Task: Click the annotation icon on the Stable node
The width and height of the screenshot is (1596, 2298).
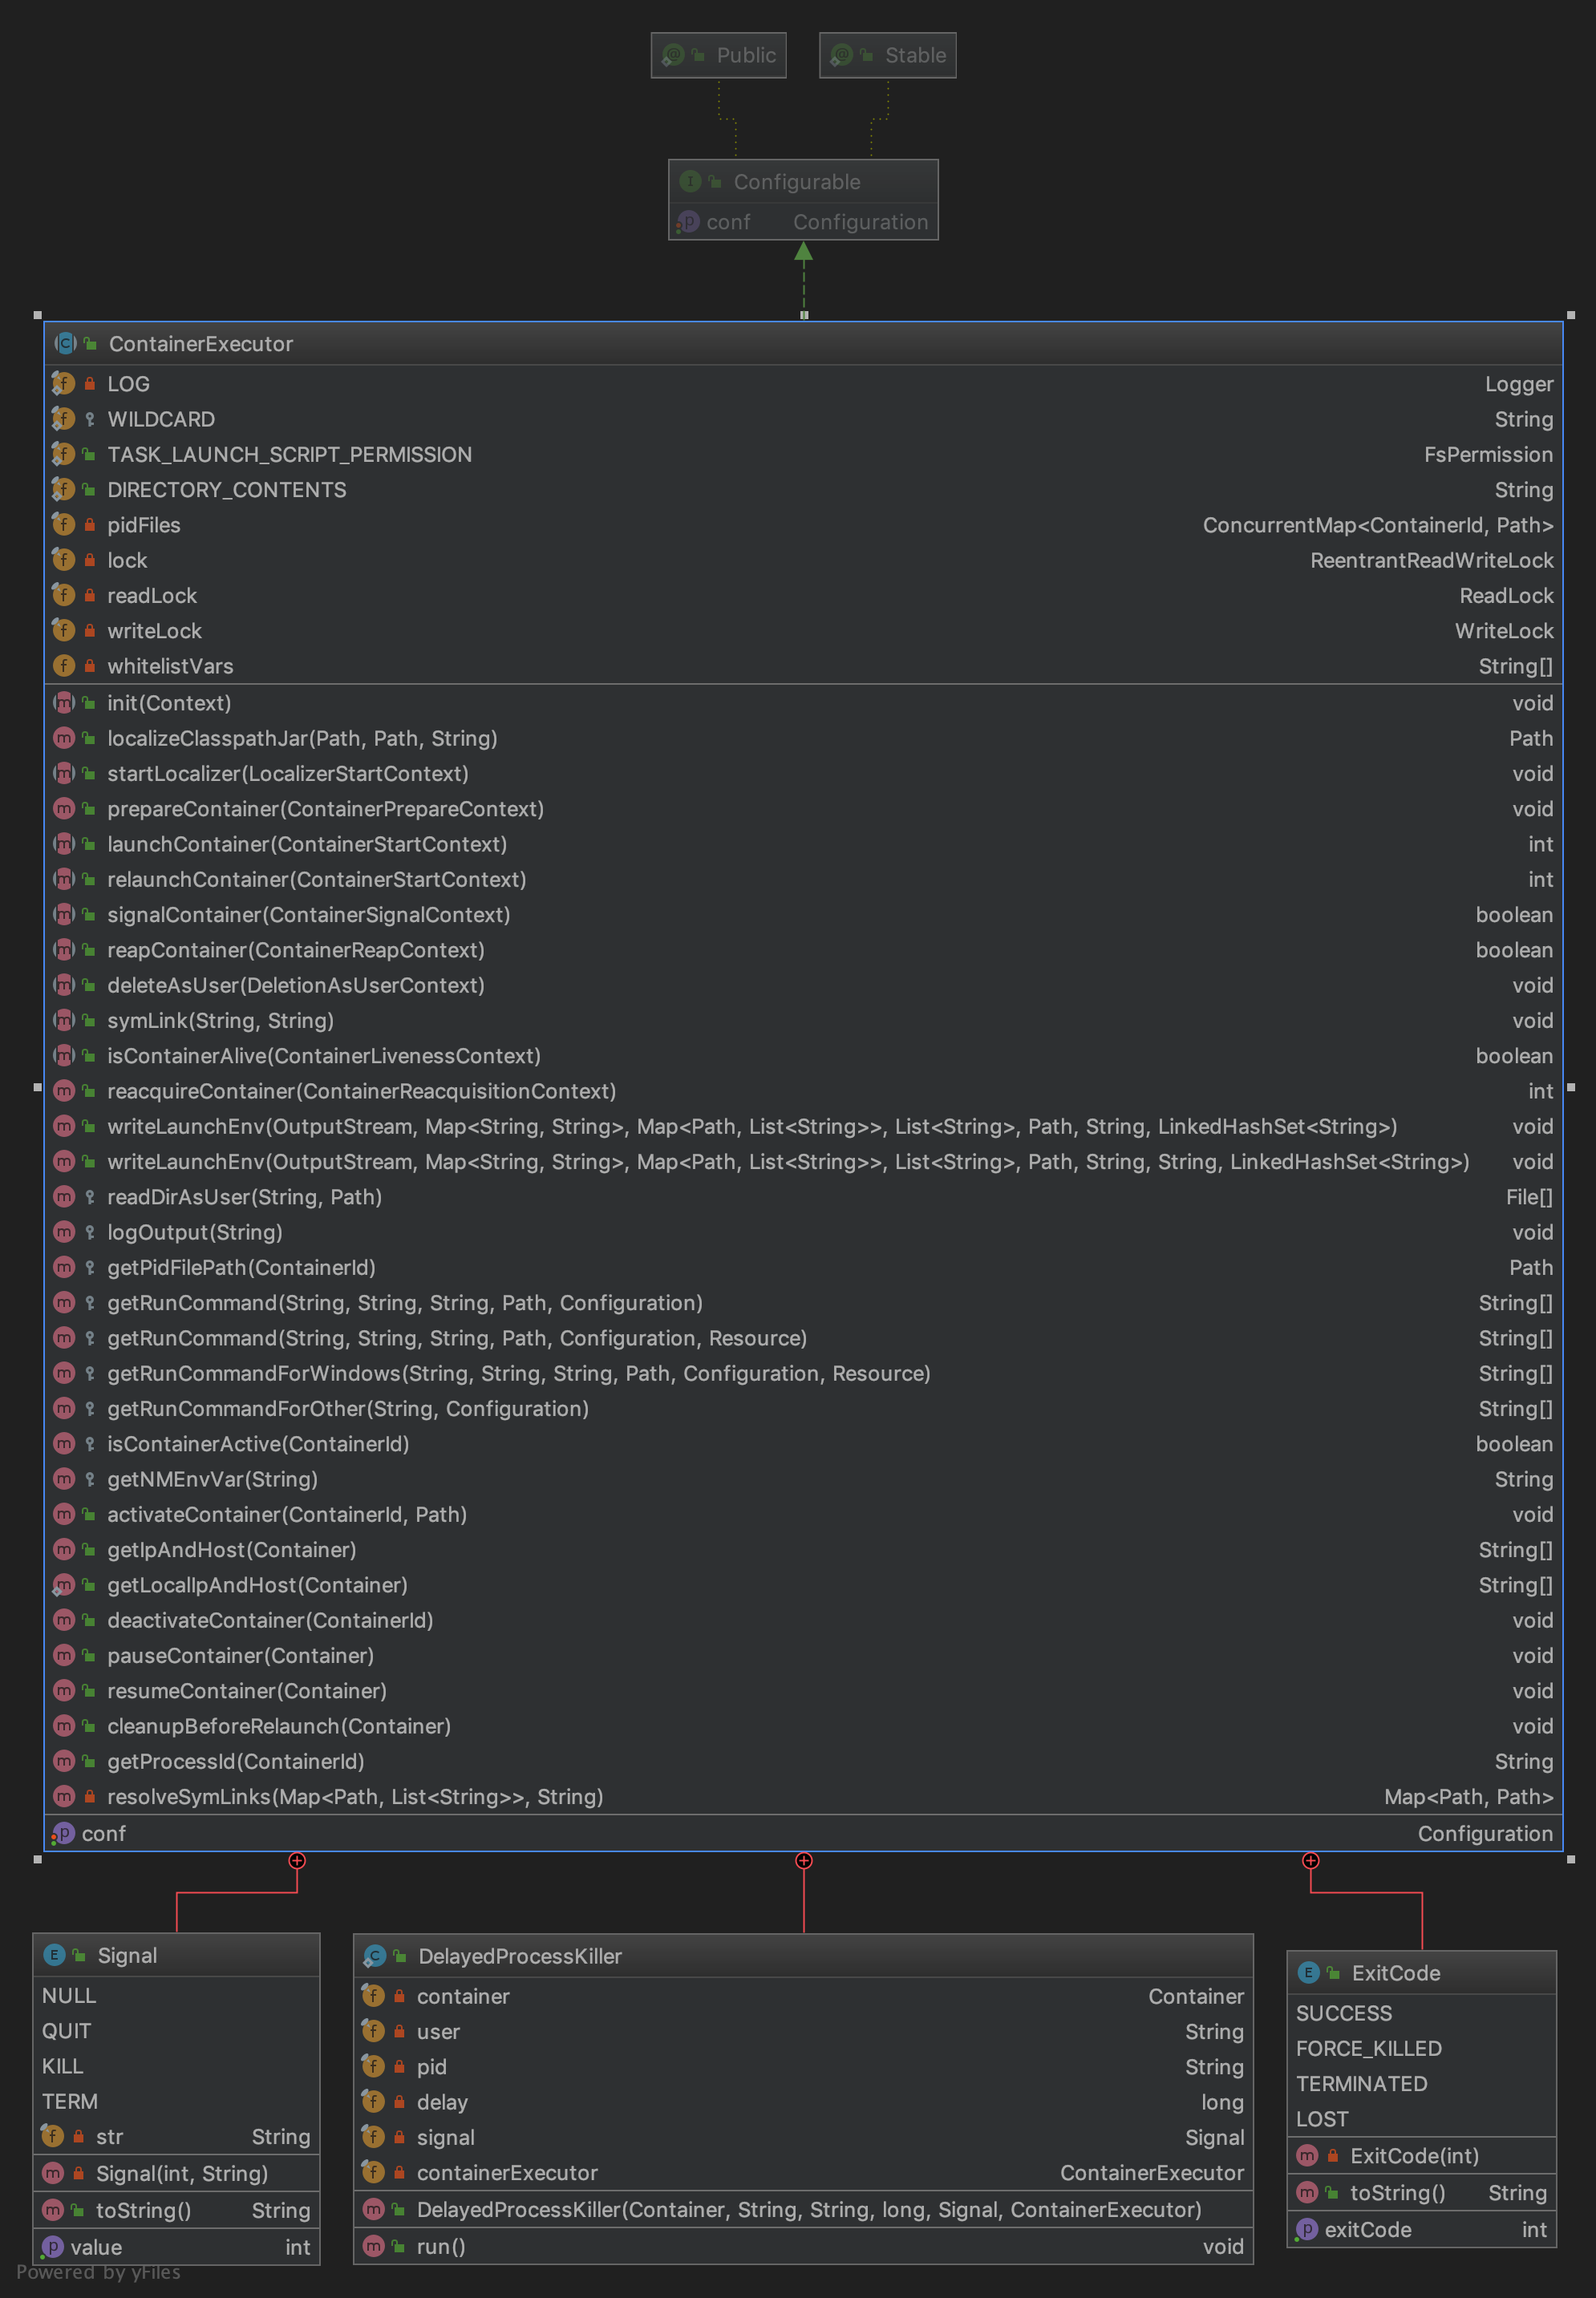Action: 841,55
